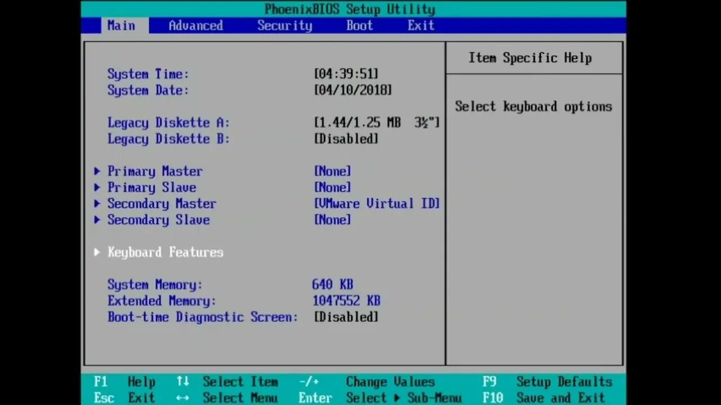Expand the Primary Slave arrow
Screen dimensions: 721x405
pyautogui.click(x=97, y=187)
